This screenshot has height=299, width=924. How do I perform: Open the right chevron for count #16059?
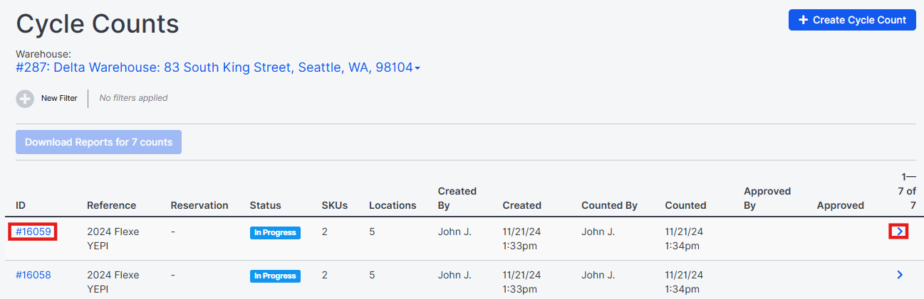899,232
